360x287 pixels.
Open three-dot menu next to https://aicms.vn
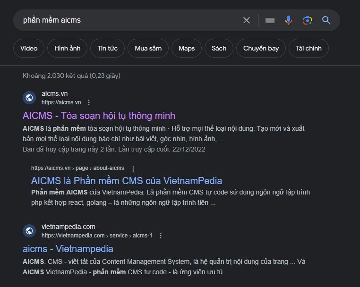89,102
